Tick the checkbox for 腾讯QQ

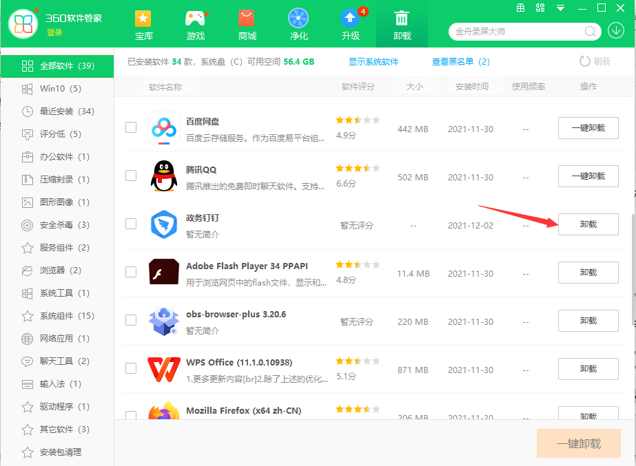(x=131, y=176)
